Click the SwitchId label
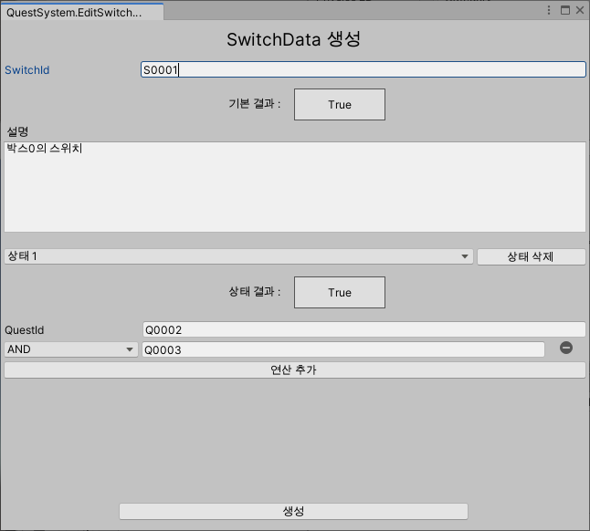The width and height of the screenshot is (590, 531). (27, 70)
